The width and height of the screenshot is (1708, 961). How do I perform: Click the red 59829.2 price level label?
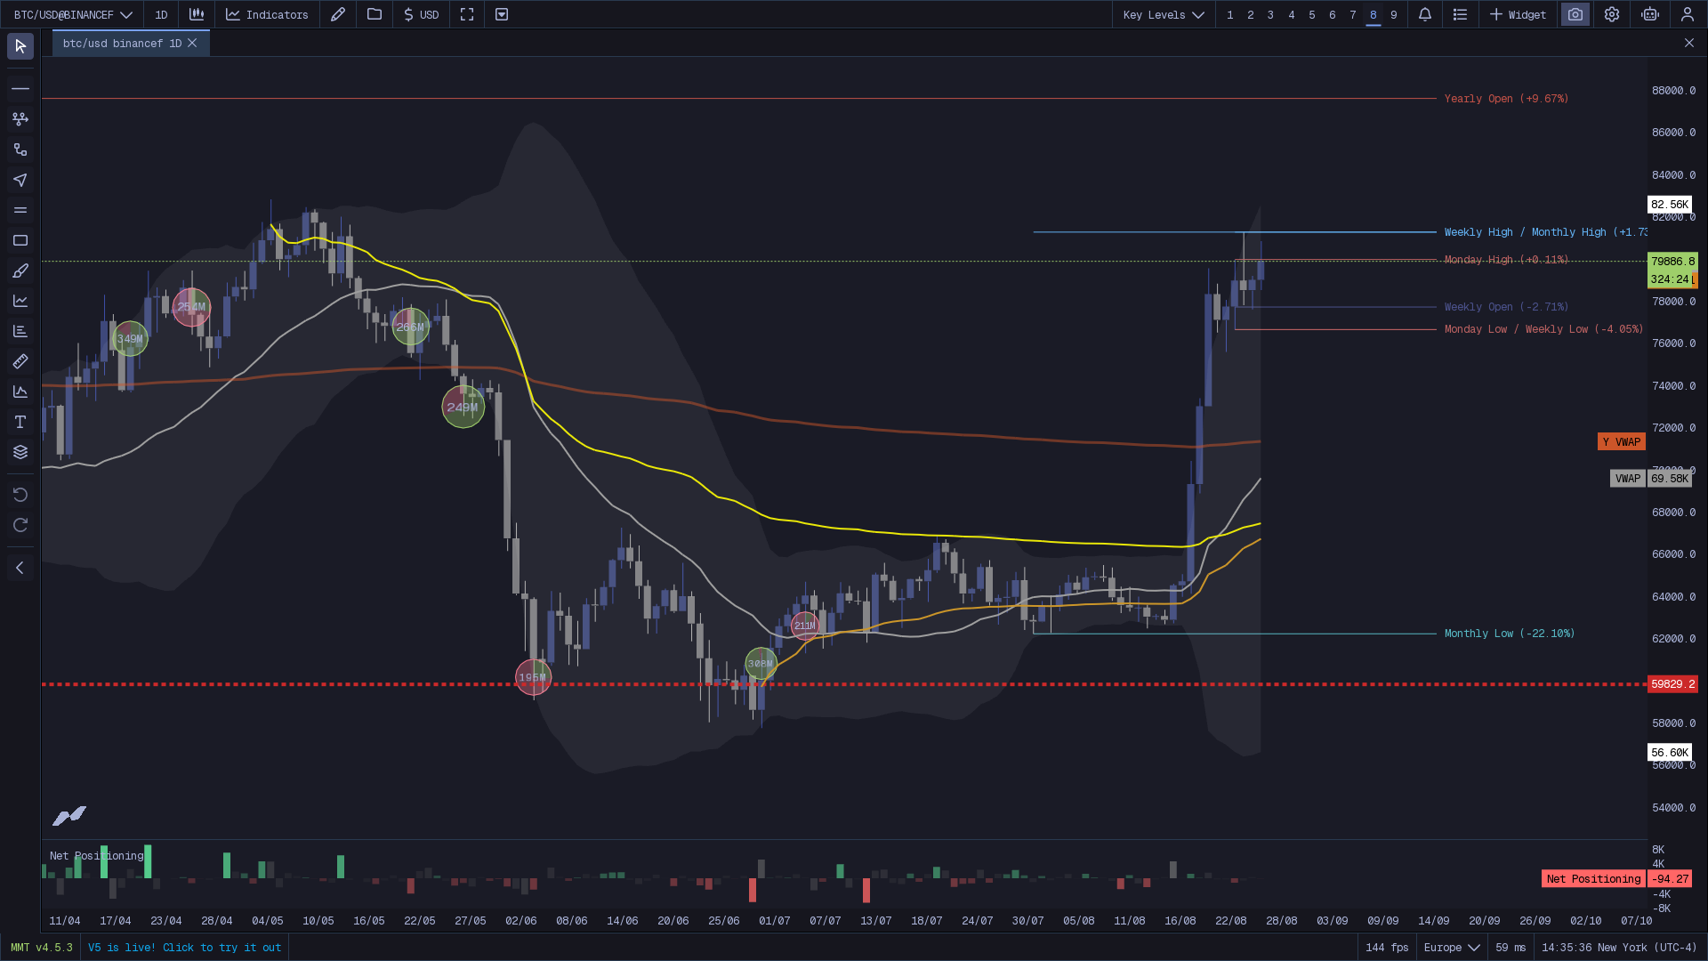click(x=1673, y=684)
